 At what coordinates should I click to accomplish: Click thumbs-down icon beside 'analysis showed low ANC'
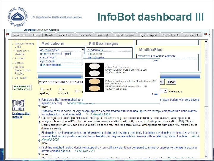[x=40, y=122]
